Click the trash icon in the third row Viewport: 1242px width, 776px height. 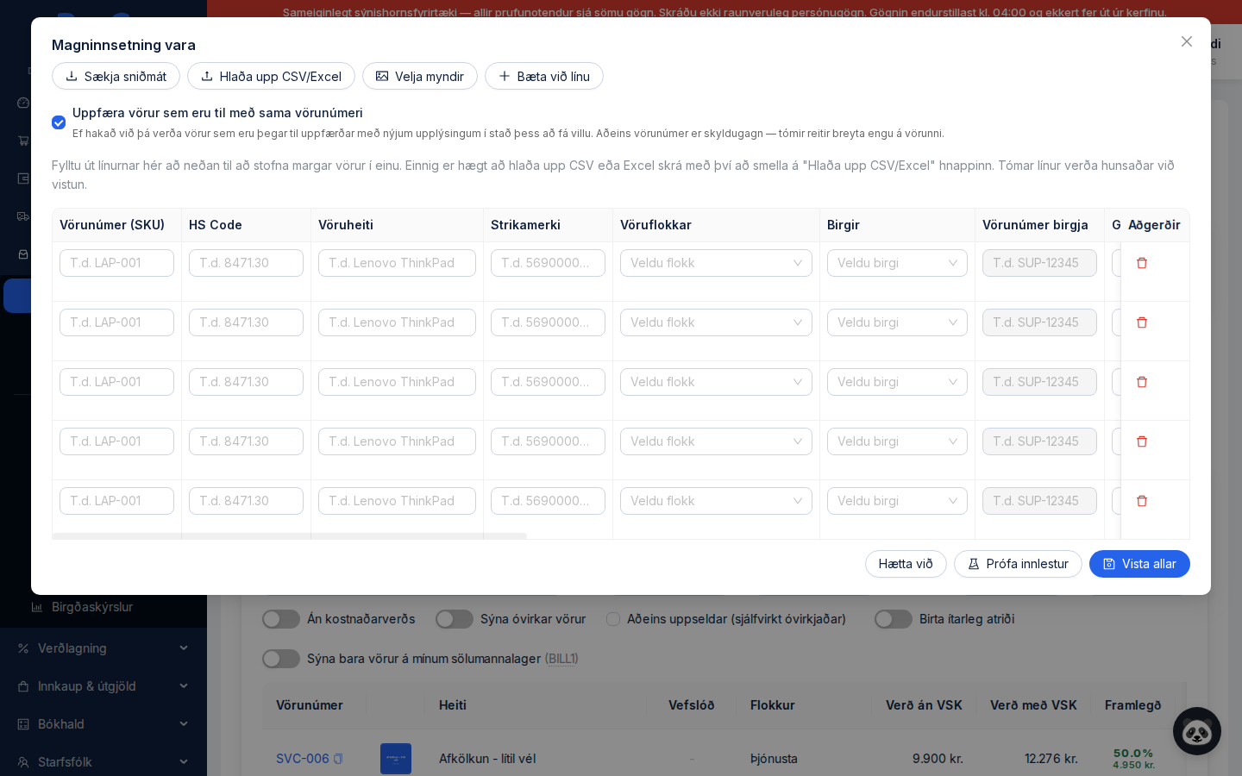(1142, 382)
